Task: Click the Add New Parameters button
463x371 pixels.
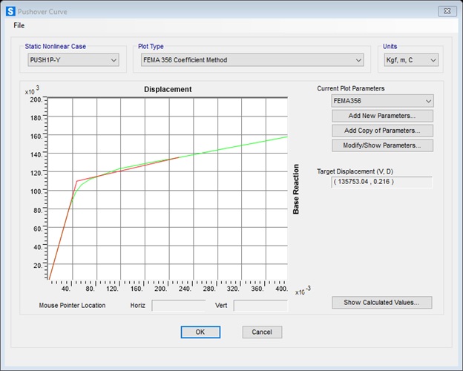Action: (x=382, y=116)
